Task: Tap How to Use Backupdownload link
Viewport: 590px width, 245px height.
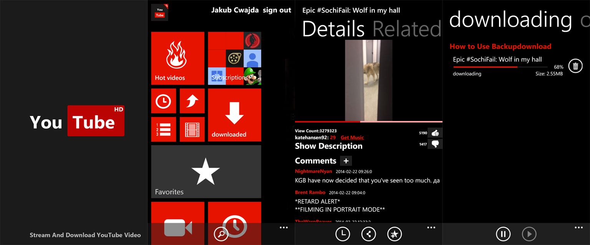Action: (x=500, y=46)
